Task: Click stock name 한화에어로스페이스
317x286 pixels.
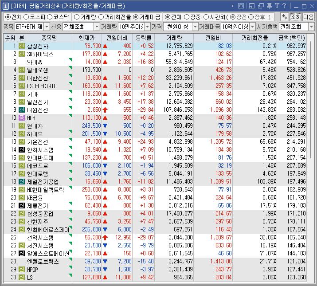Action: pos(48,229)
